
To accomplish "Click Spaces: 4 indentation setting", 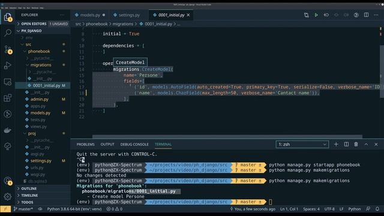I will click(x=311, y=209).
